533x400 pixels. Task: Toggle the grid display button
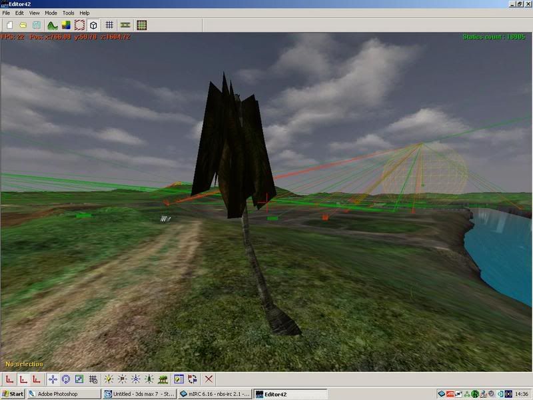109,25
